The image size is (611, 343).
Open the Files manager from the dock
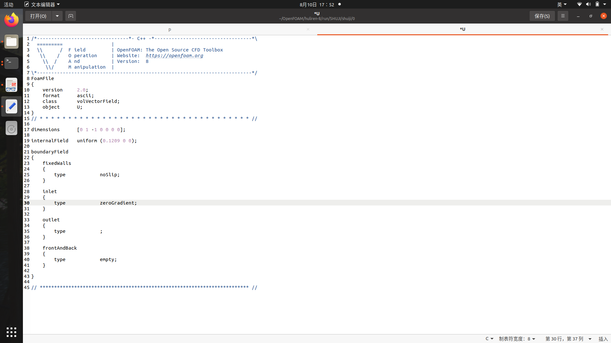coord(11,42)
